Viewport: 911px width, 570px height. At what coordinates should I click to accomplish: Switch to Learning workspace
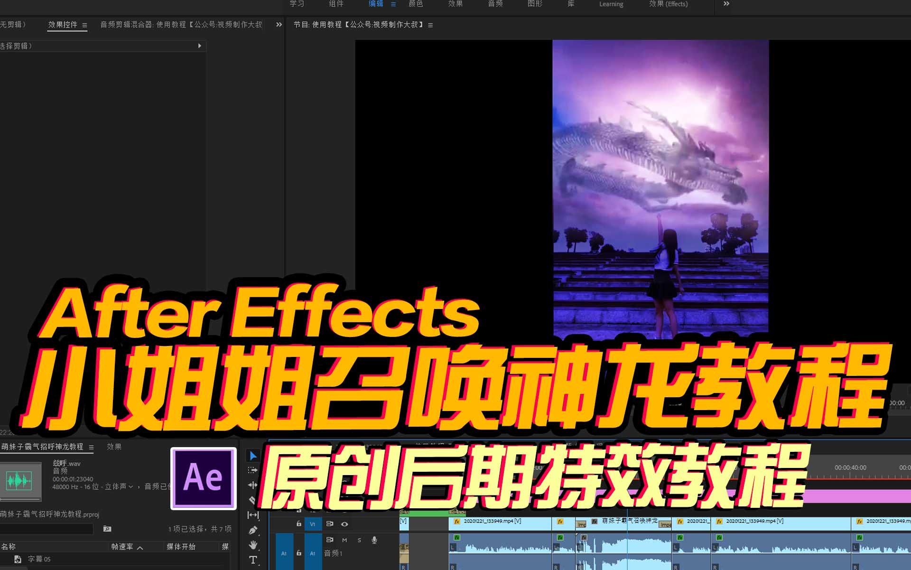(x=611, y=4)
